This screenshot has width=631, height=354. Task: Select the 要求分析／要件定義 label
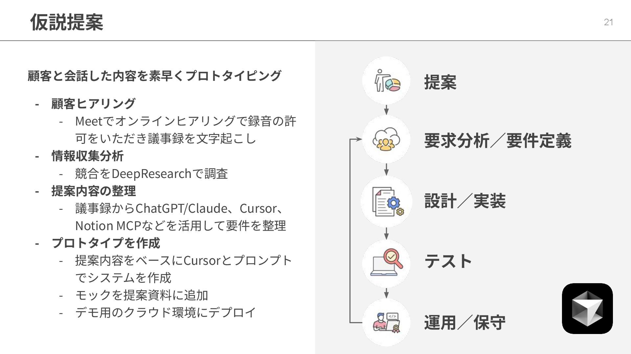click(x=498, y=141)
